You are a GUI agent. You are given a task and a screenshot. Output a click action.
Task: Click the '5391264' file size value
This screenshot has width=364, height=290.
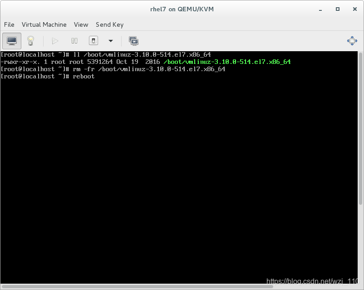click(100, 62)
